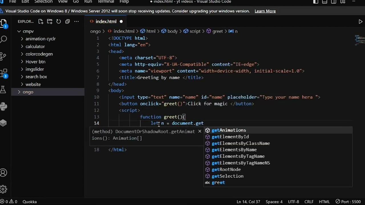
Task: Select getElementsByTagName suggestion
Action: pos(278,156)
